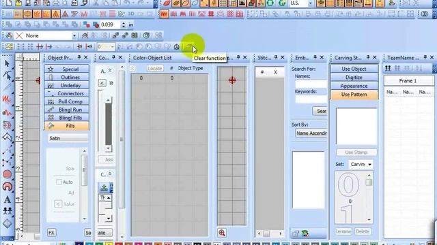Click the red grid cross-stitch icon
Image resolution: width=437 pixels, height=245 pixels.
click(211, 14)
